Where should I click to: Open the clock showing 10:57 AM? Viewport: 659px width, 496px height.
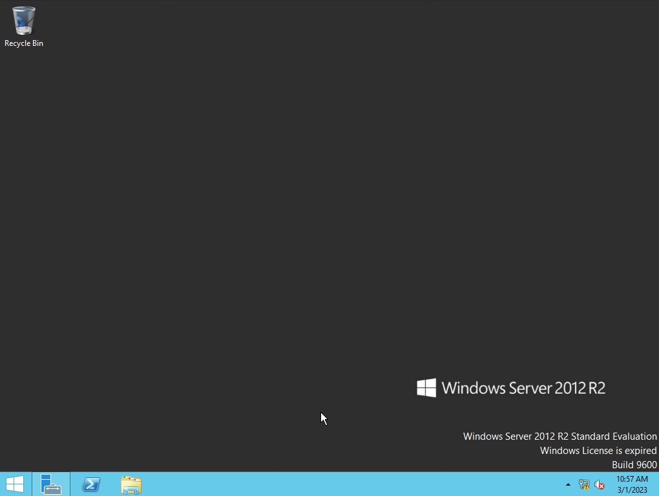point(632,484)
